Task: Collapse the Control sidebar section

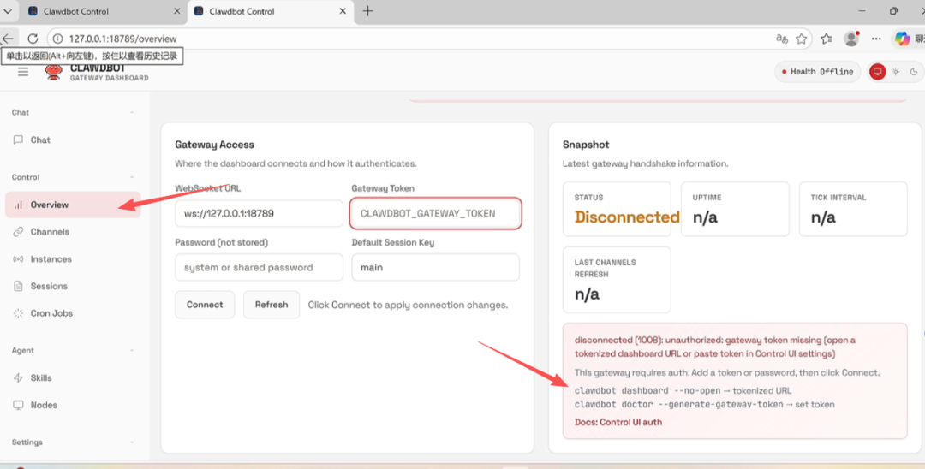Action: point(131,177)
